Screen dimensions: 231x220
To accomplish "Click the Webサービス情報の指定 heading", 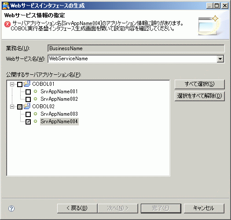I will (35, 15).
